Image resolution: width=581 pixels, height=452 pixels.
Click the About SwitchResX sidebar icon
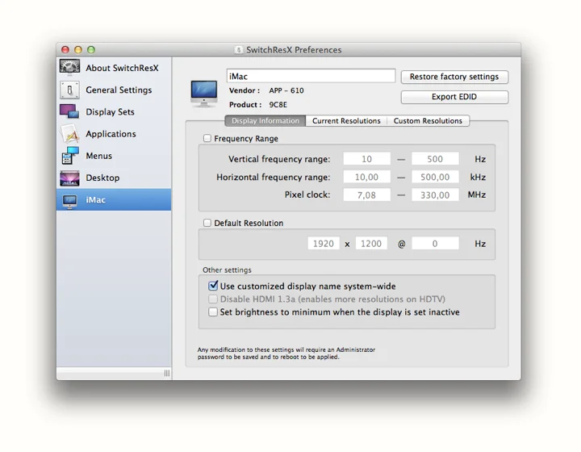point(69,68)
